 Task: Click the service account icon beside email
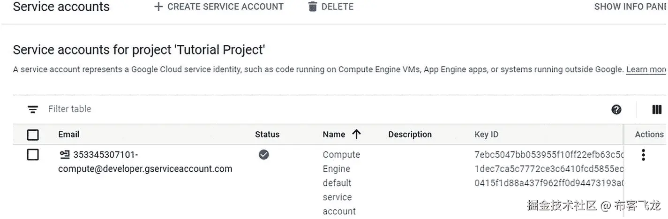click(x=64, y=154)
